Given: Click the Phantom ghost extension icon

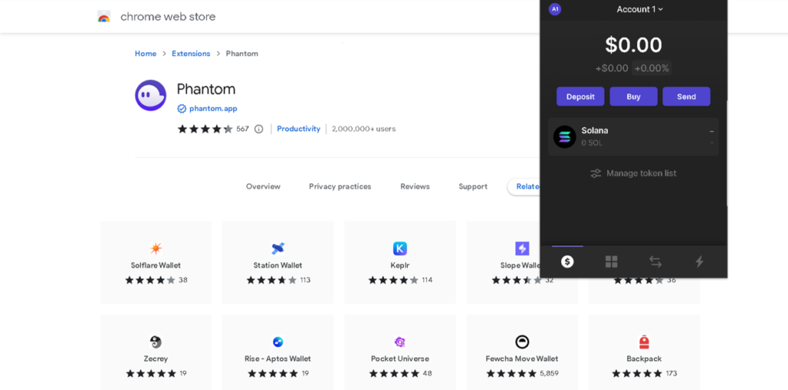Looking at the screenshot, I should [x=150, y=95].
